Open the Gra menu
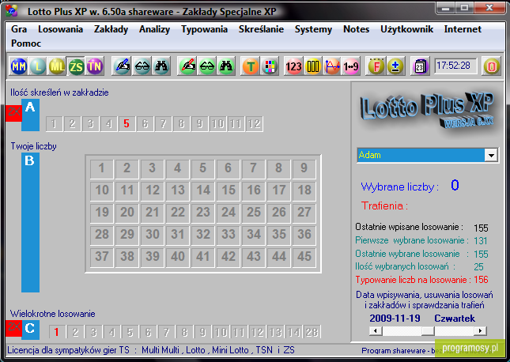Image resolution: width=510 pixels, height=362 pixels. pyautogui.click(x=19, y=29)
